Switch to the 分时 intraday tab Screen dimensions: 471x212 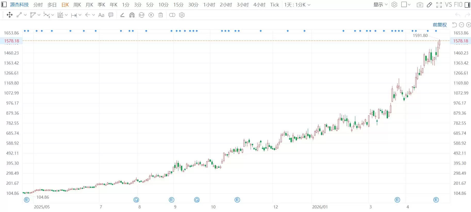(x=38, y=5)
